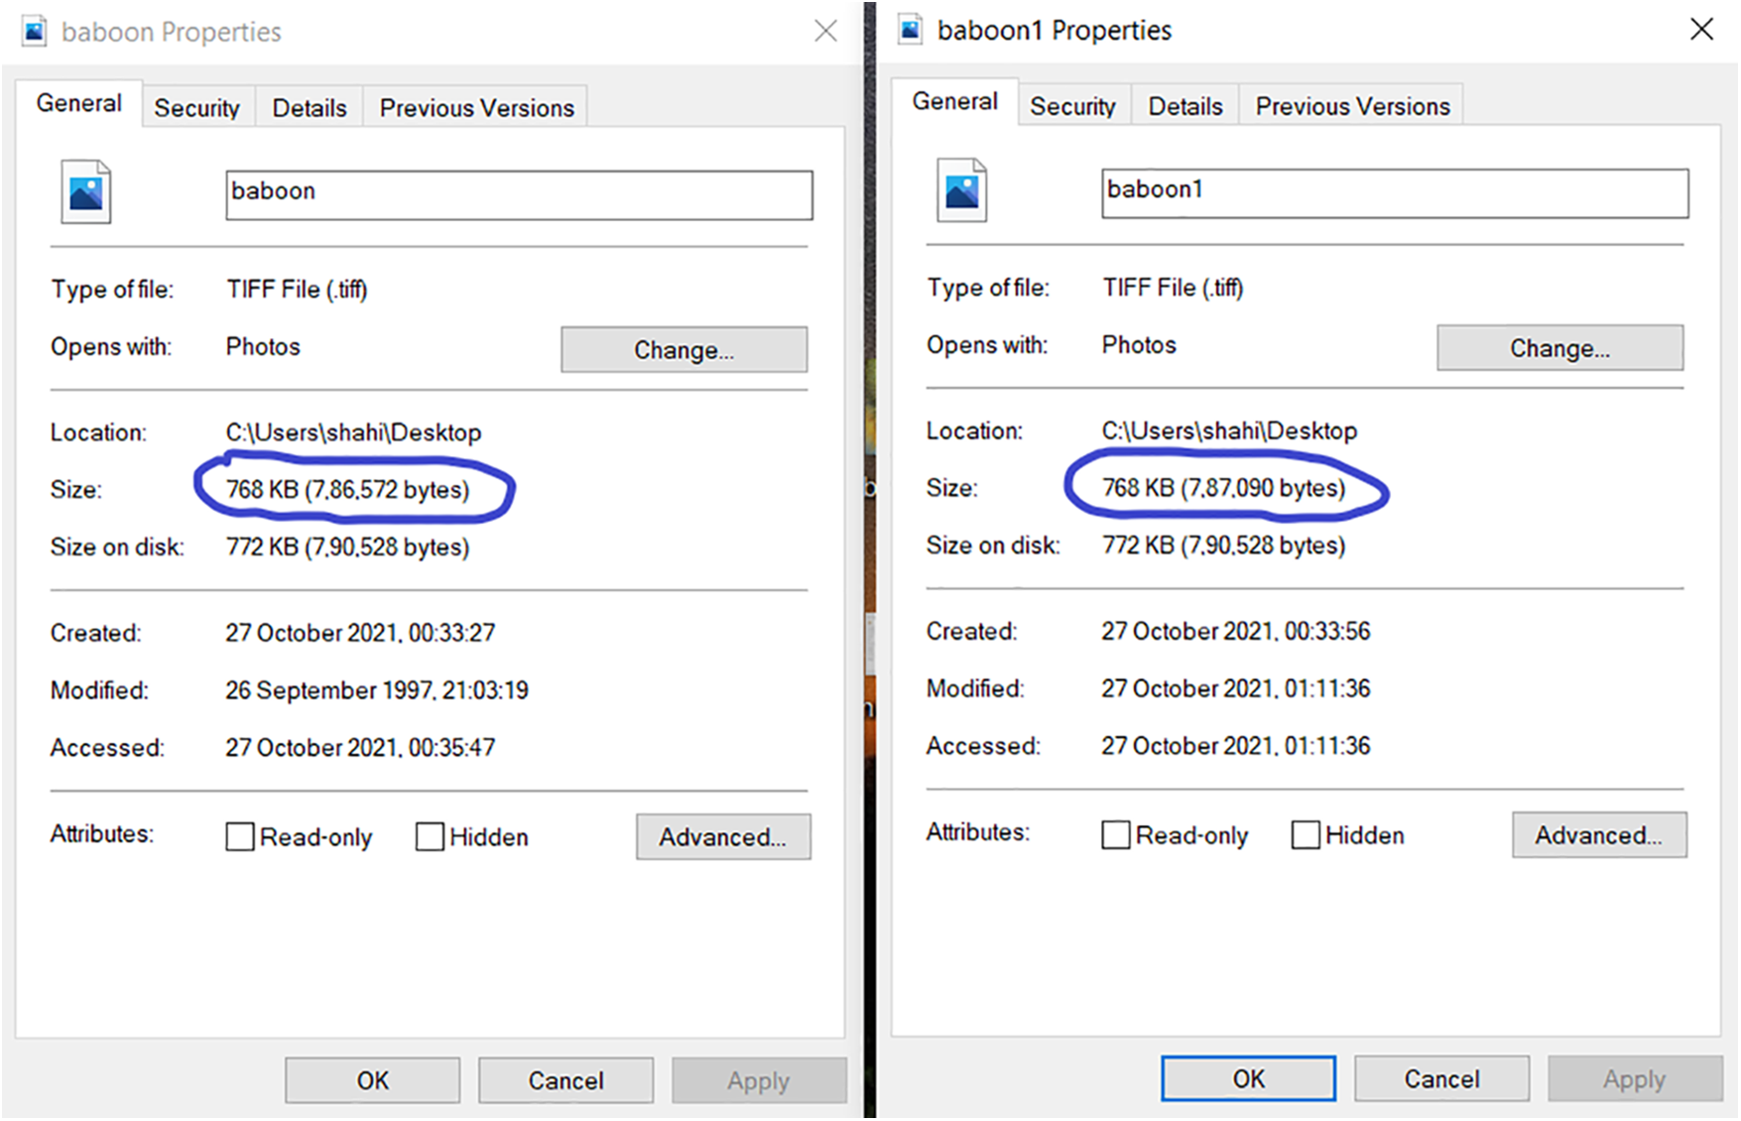Click the baboon1 Properties title bar icon
This screenshot has width=1741, height=1121.
[x=911, y=30]
